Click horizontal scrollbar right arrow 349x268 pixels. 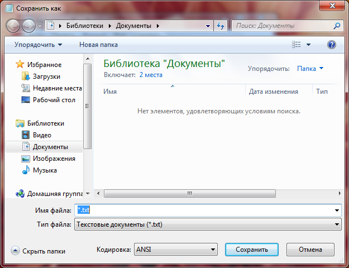pos(340,193)
